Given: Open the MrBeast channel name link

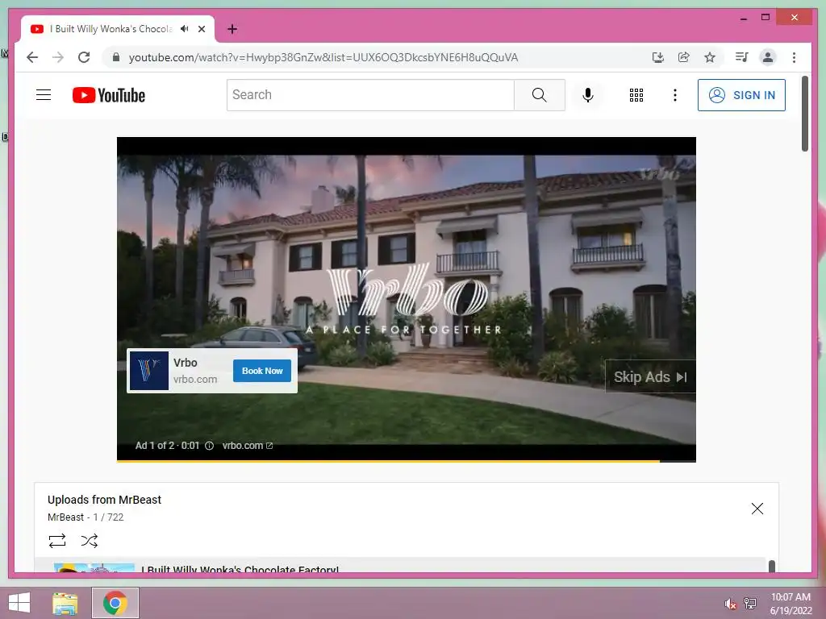Looking at the screenshot, I should click(65, 517).
